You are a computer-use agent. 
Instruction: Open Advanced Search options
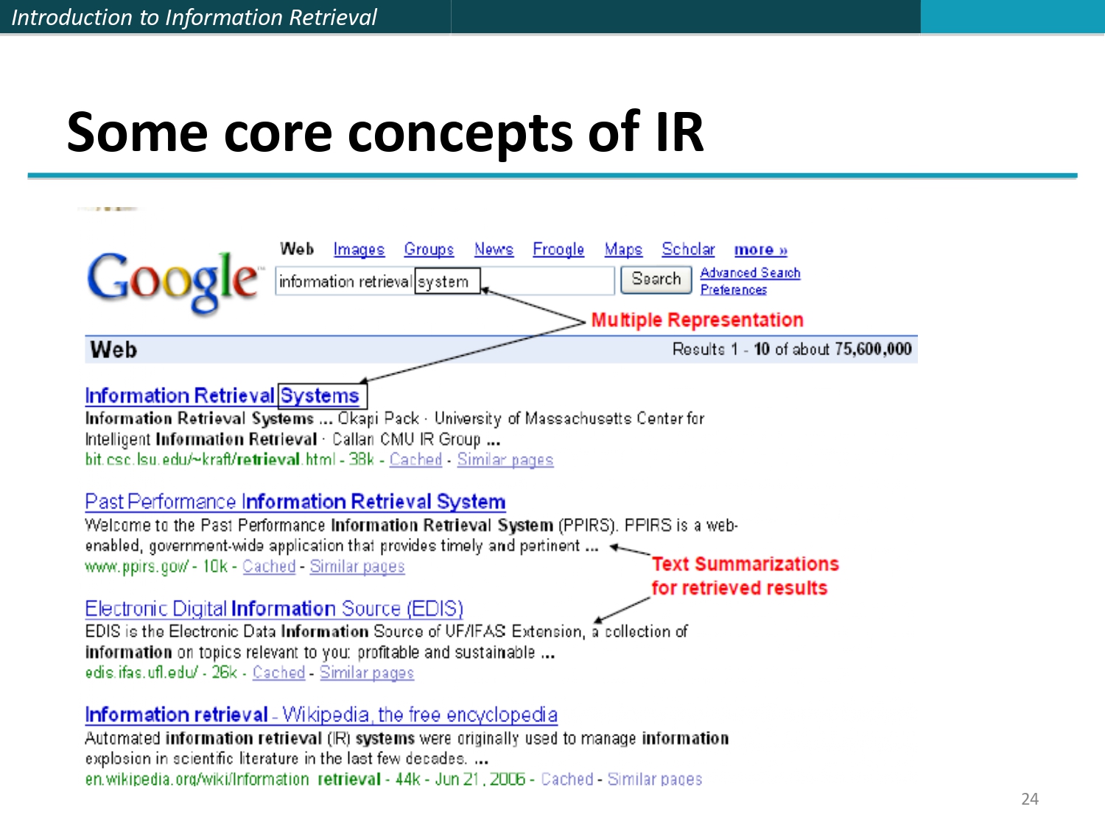click(750, 272)
